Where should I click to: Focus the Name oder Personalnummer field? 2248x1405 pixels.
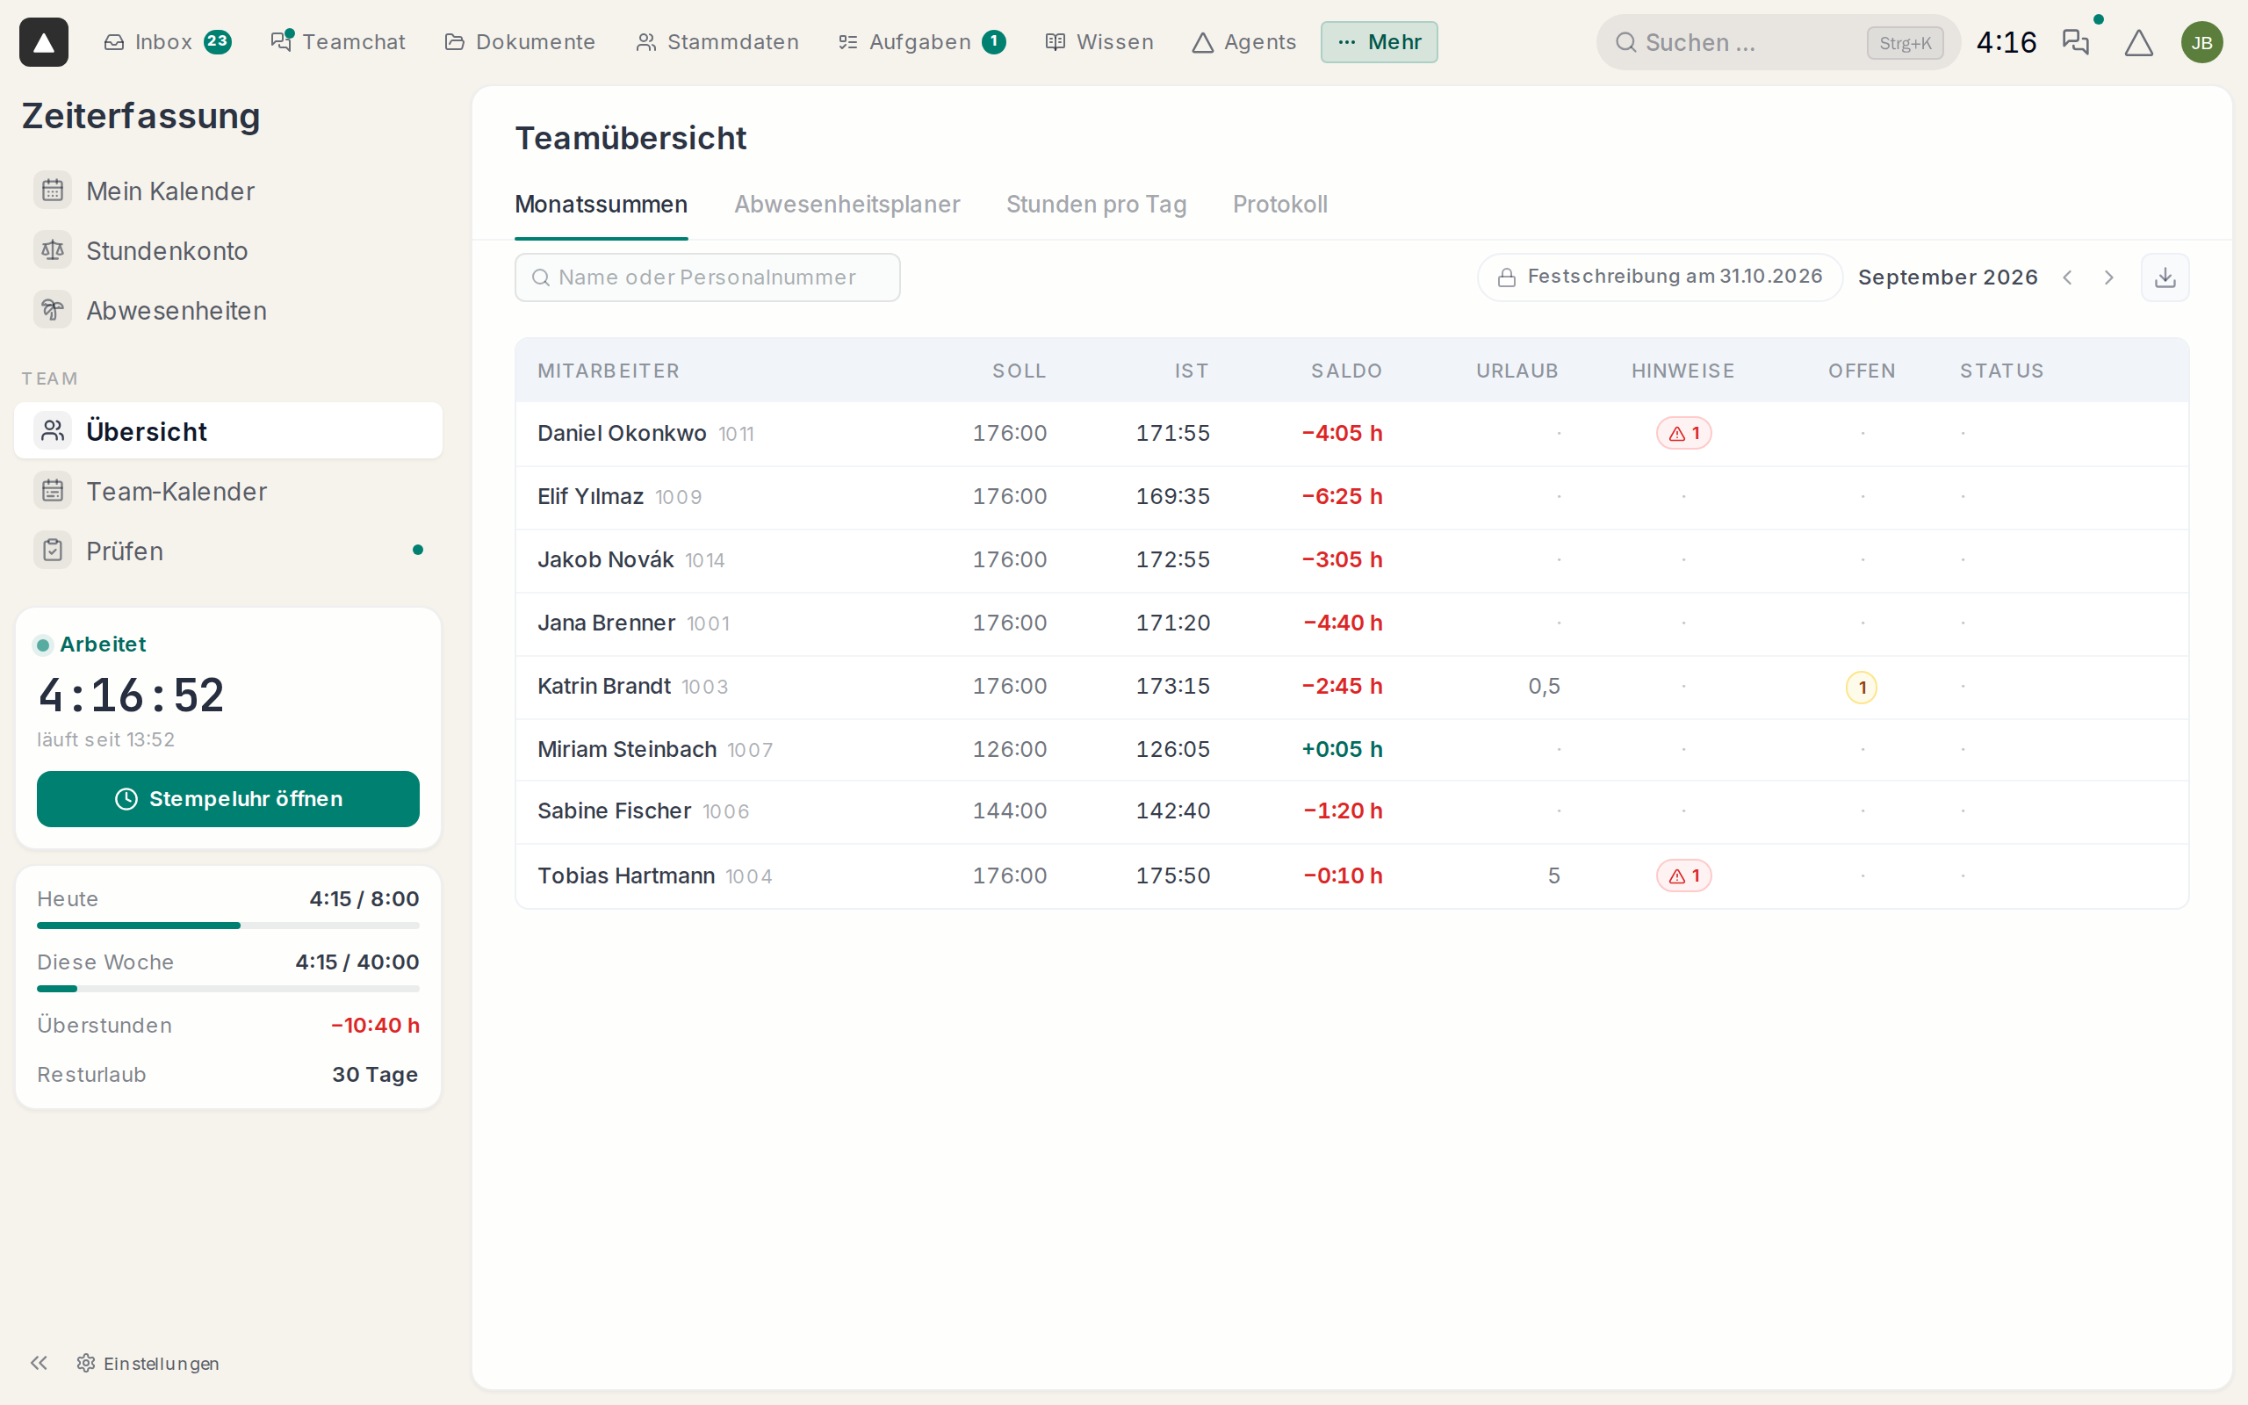tap(707, 277)
